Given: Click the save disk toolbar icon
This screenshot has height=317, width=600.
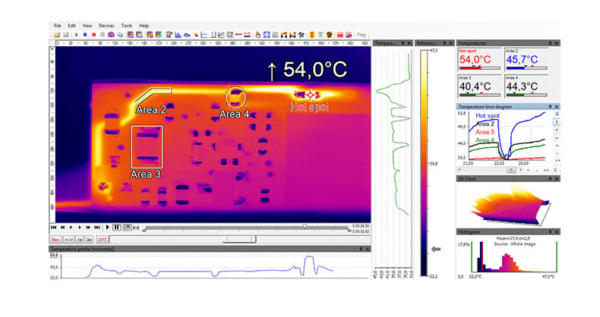Looking at the screenshot, I should click(x=66, y=35).
